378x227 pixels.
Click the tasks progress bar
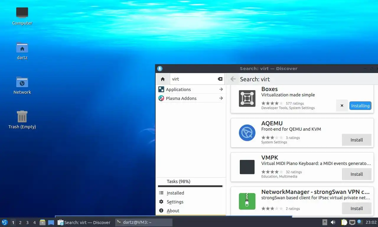click(190, 186)
